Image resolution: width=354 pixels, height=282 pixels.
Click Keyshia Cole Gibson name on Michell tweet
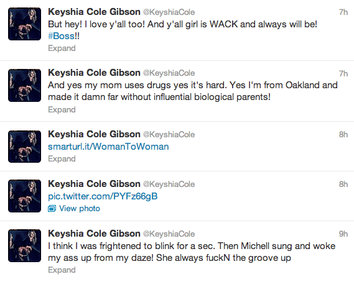(94, 234)
